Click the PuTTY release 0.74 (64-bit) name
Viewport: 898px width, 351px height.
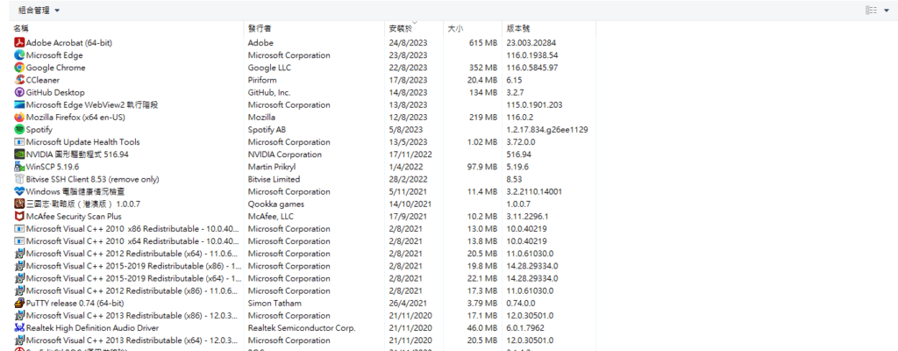point(75,303)
